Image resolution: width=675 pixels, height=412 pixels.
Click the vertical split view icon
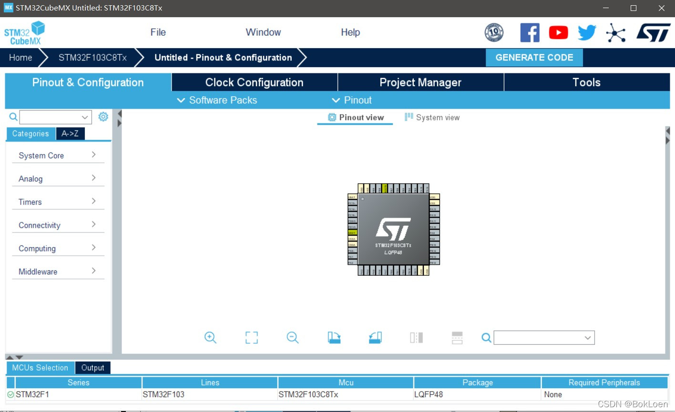[x=416, y=338]
